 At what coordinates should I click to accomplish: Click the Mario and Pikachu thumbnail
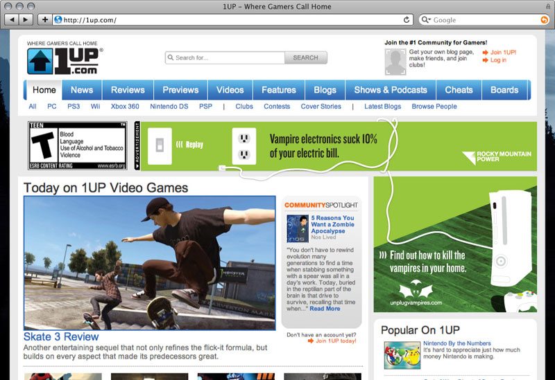click(402, 355)
